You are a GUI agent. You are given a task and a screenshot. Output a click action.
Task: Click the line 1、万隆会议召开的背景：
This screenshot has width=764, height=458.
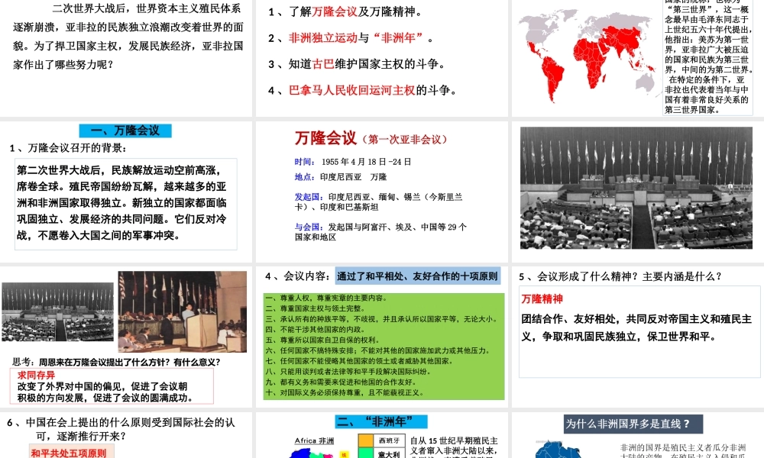[x=69, y=148]
